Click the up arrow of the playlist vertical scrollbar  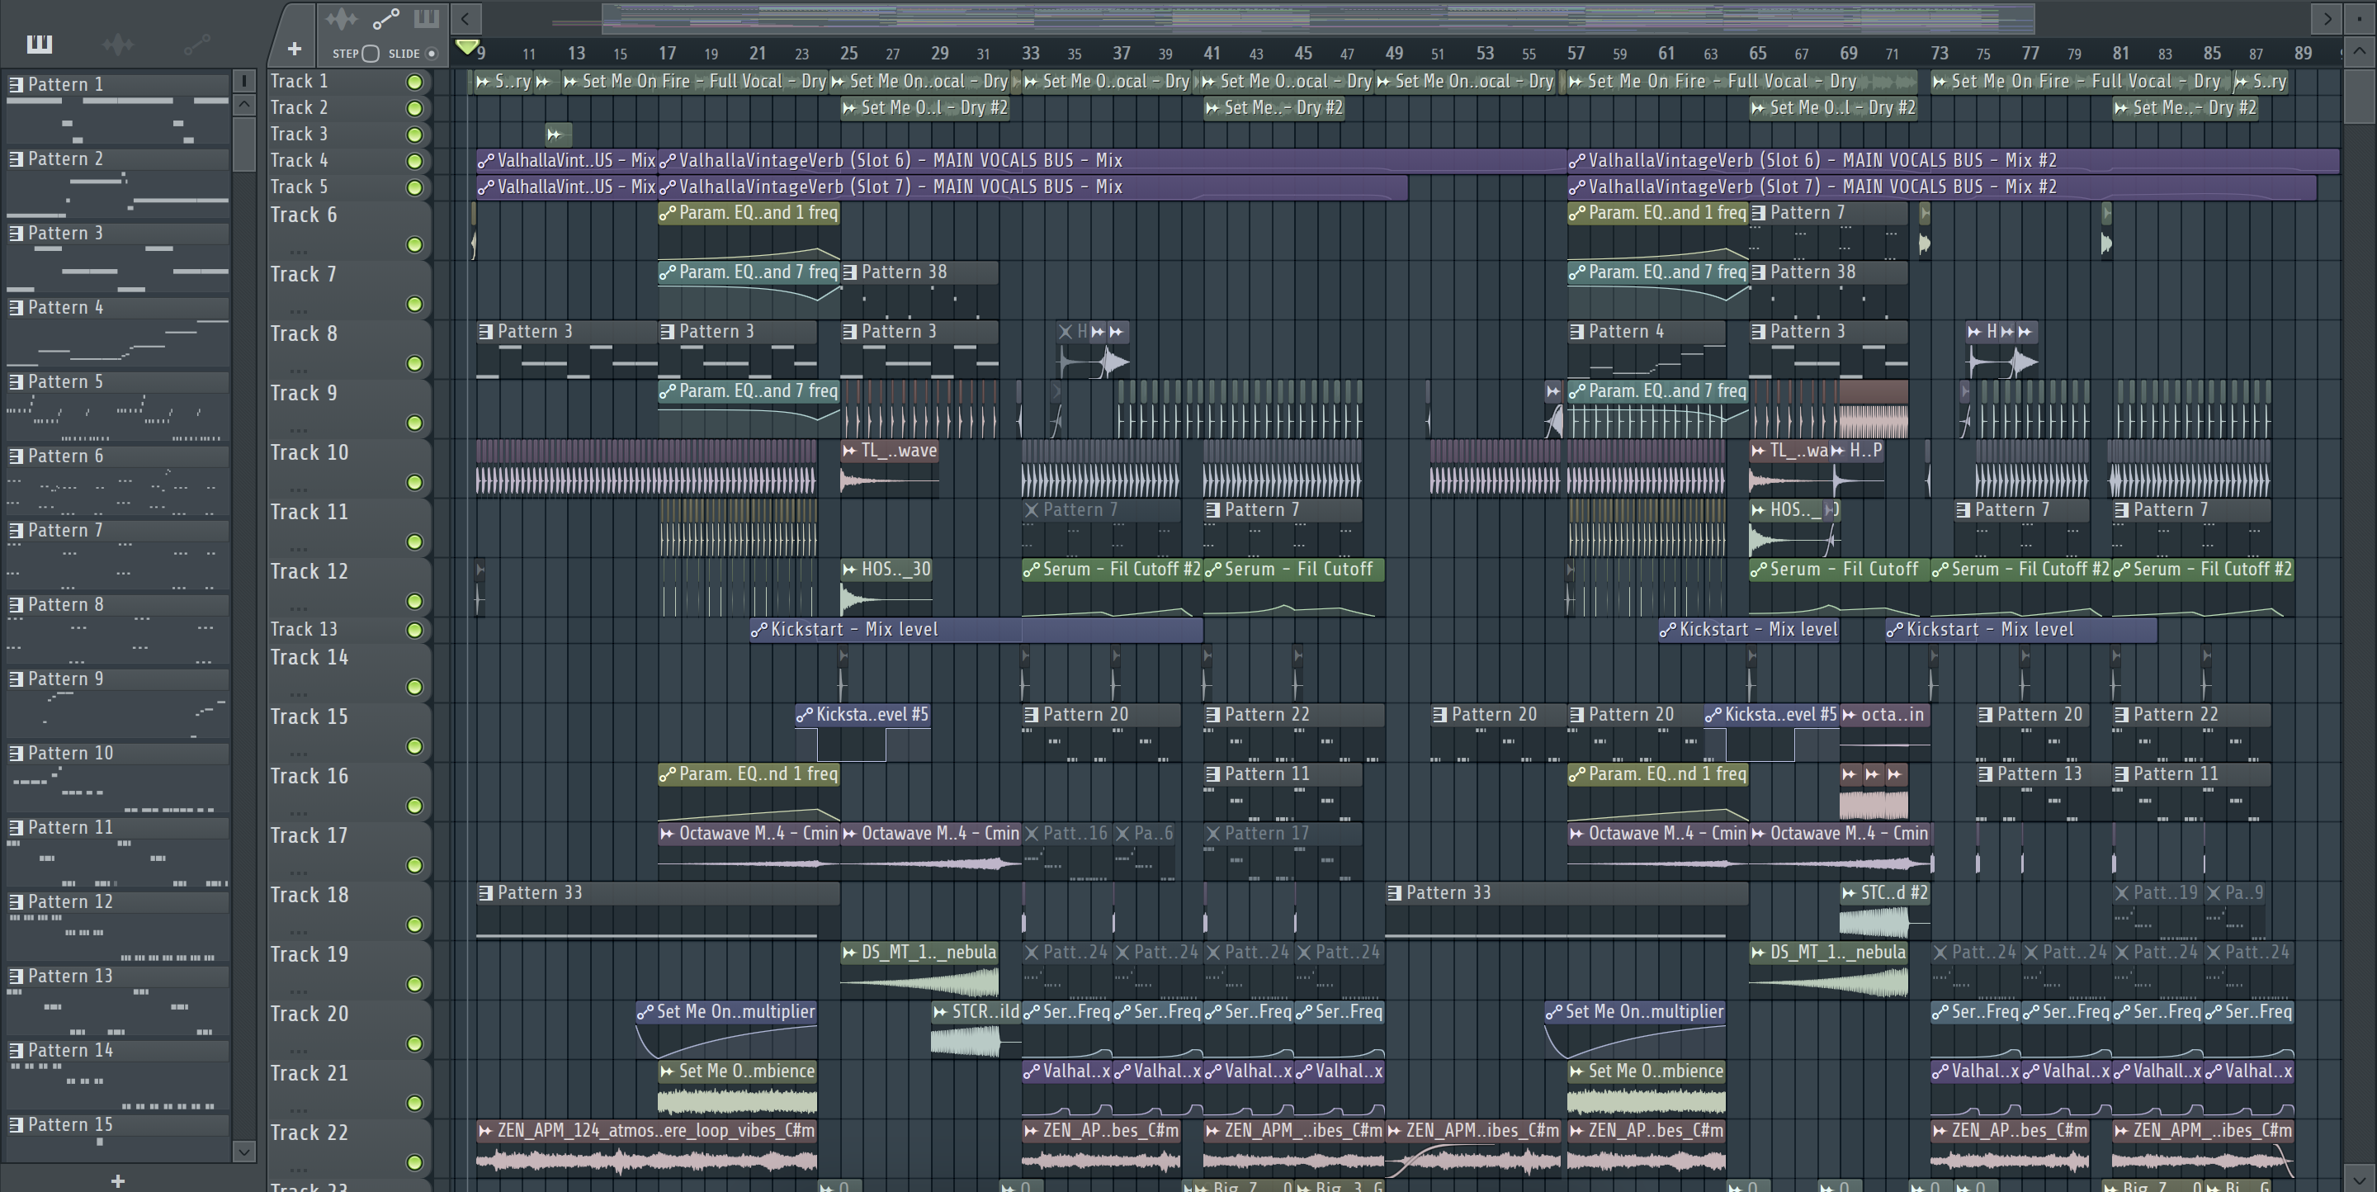(2360, 52)
